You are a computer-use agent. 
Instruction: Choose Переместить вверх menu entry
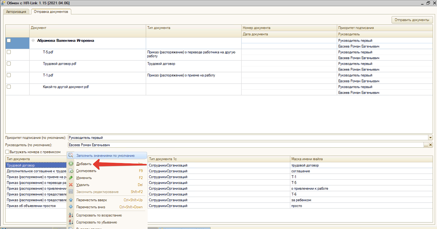coord(91,200)
